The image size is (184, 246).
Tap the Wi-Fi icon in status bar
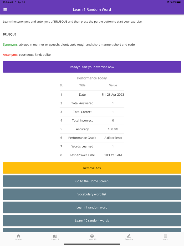(168, 2)
